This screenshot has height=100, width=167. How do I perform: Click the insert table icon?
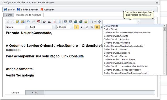click(91, 22)
